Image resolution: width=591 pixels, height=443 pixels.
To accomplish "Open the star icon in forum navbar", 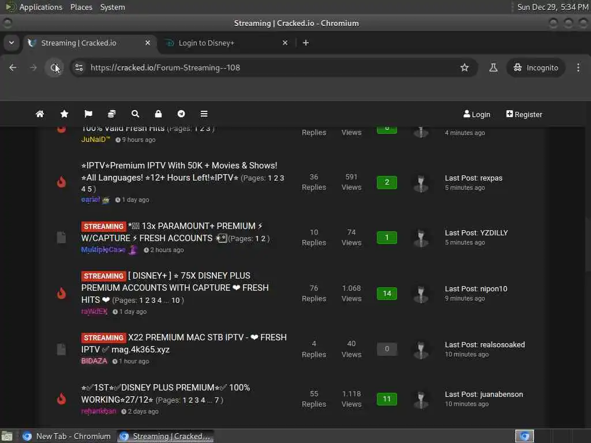I will pyautogui.click(x=65, y=114).
